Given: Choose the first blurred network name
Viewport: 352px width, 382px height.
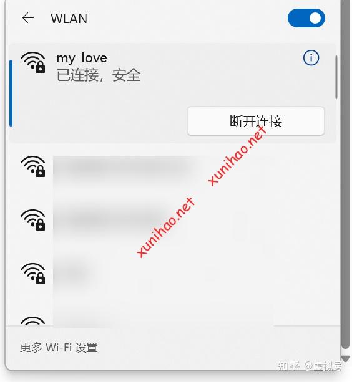Looking at the screenshot, I should click(x=127, y=166).
